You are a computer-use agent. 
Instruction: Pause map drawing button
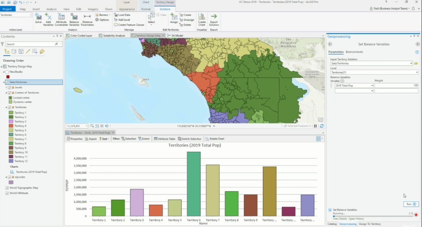click(315, 126)
